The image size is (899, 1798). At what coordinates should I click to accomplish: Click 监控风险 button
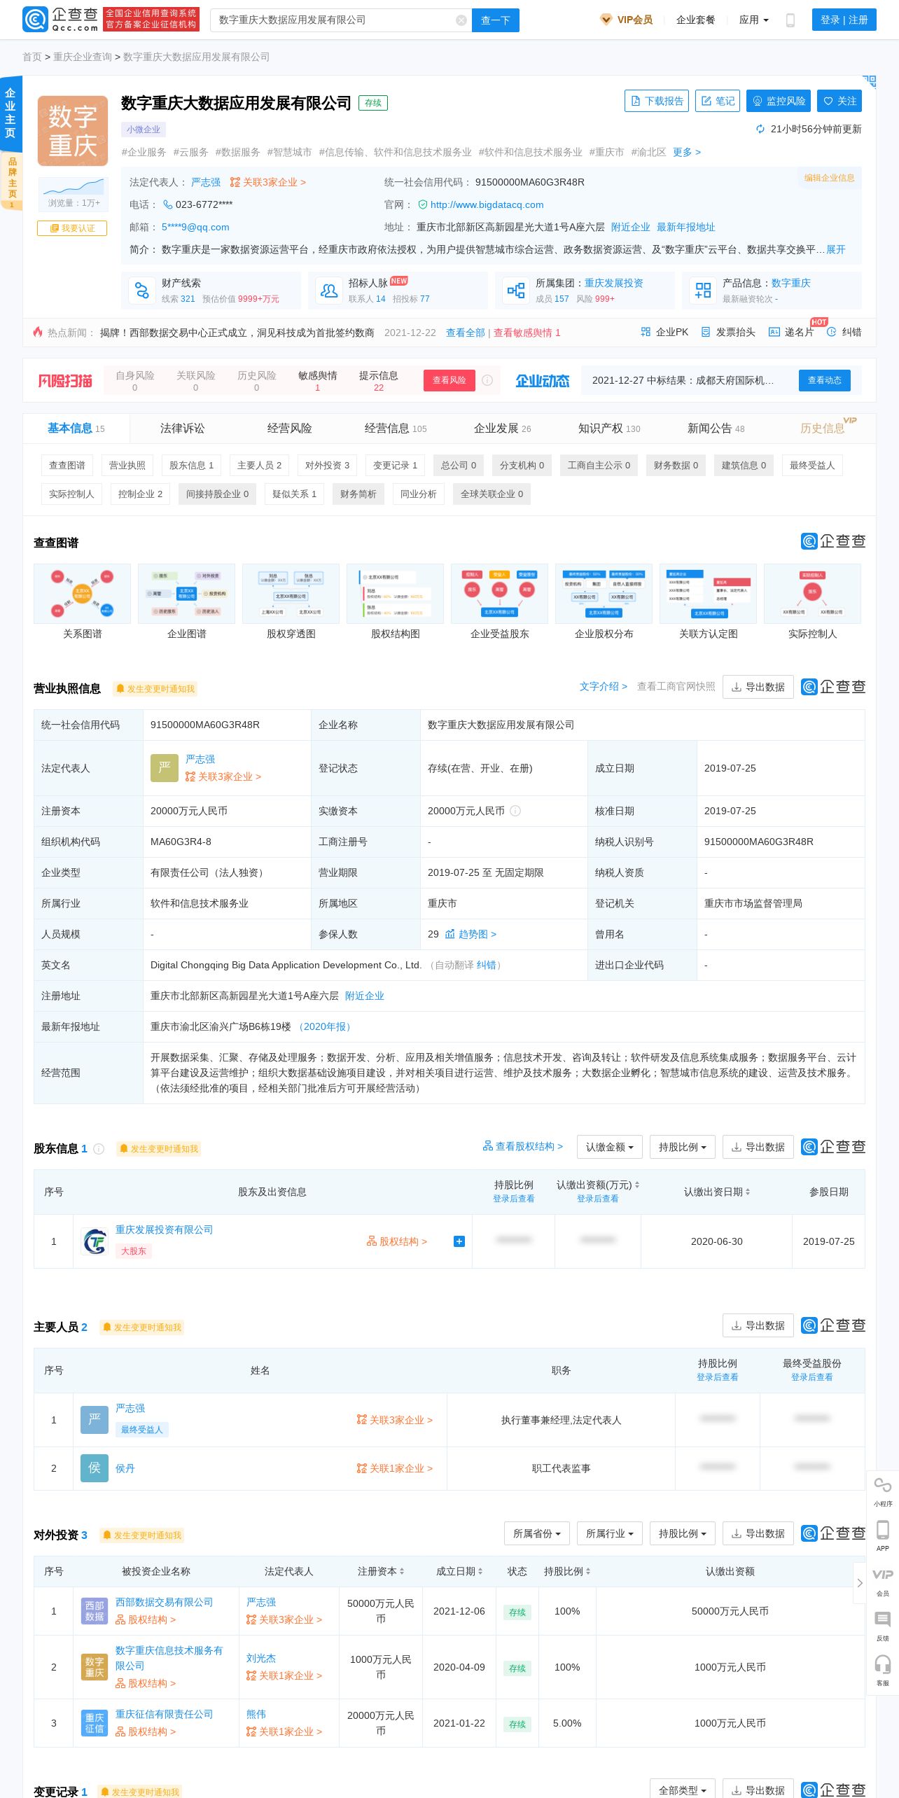[779, 101]
